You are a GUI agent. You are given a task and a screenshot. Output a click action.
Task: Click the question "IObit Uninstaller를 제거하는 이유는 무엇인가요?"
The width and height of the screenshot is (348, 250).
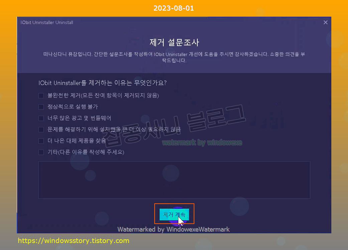103,83
